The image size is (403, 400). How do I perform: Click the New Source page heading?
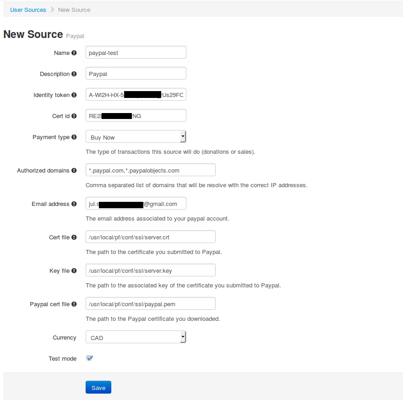33,34
